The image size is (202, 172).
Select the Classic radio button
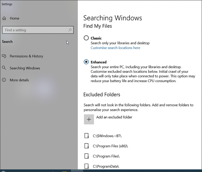pyautogui.click(x=86, y=38)
